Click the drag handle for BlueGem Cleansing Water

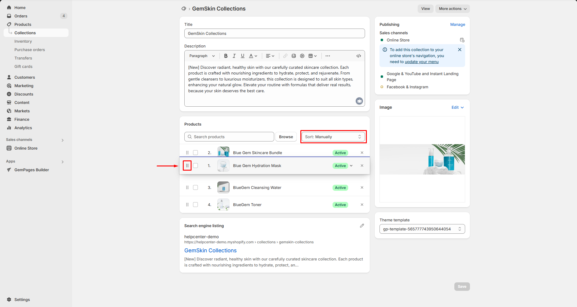click(x=187, y=187)
